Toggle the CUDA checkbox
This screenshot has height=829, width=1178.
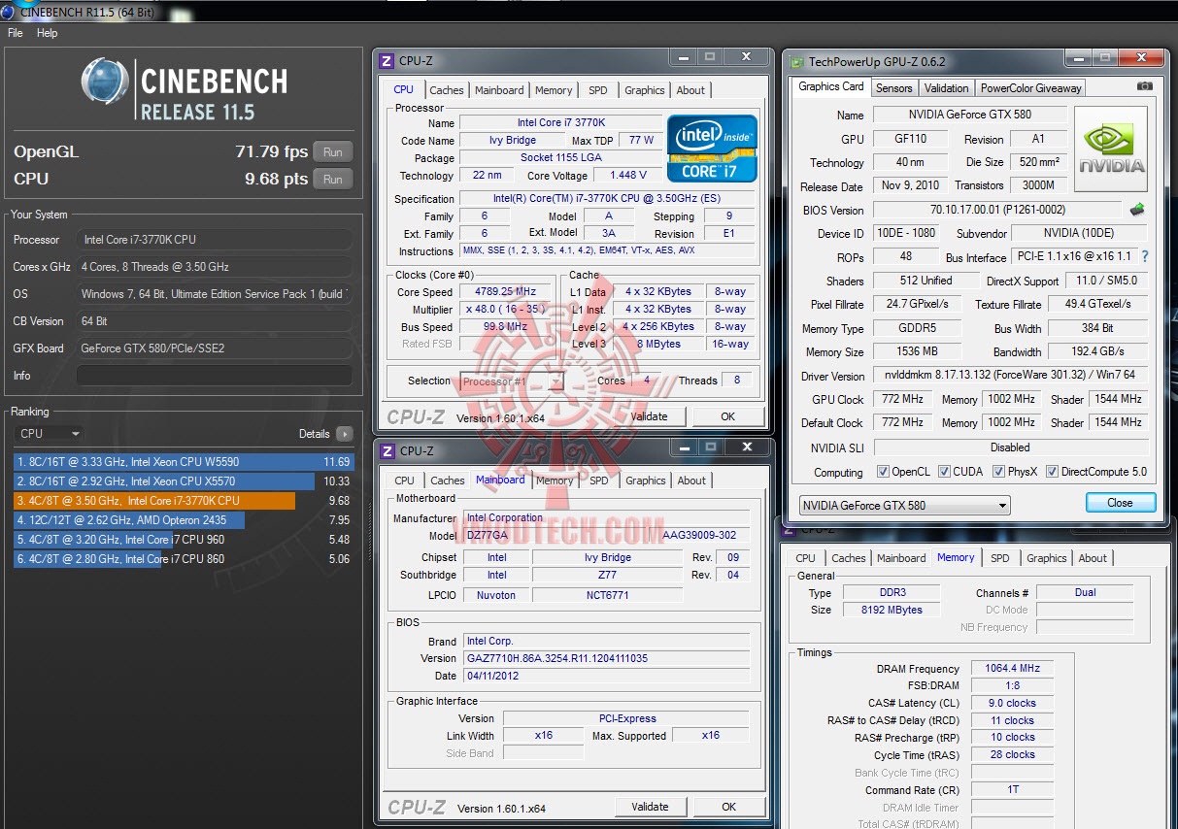944,472
